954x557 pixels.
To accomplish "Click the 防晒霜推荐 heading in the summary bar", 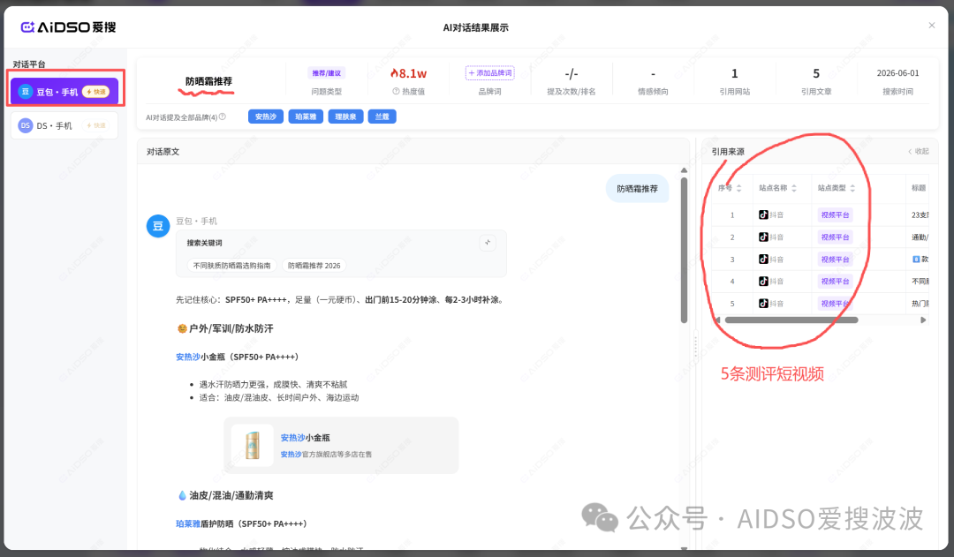I will (208, 81).
